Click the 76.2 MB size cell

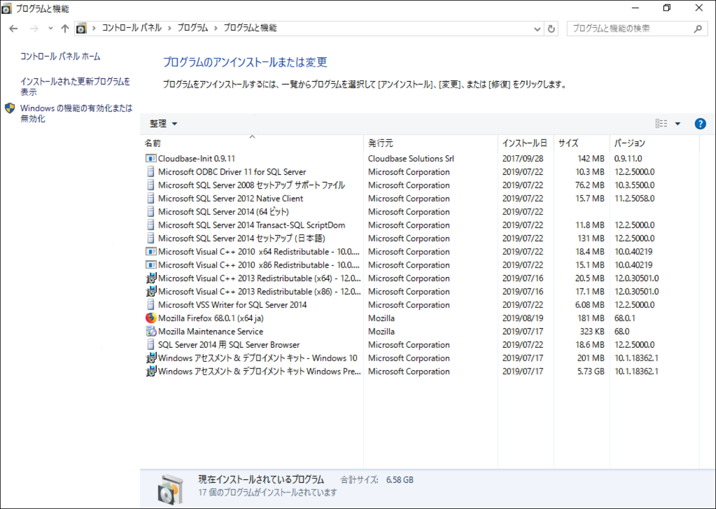591,185
